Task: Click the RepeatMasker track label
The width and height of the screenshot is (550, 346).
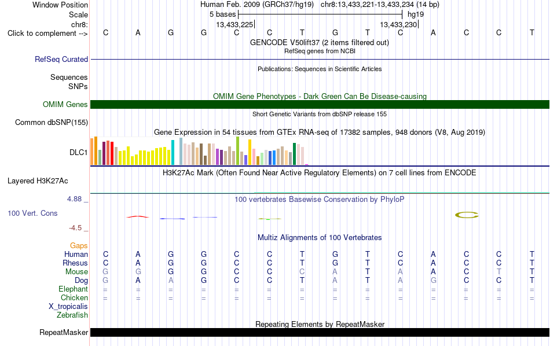Action: tap(64, 332)
